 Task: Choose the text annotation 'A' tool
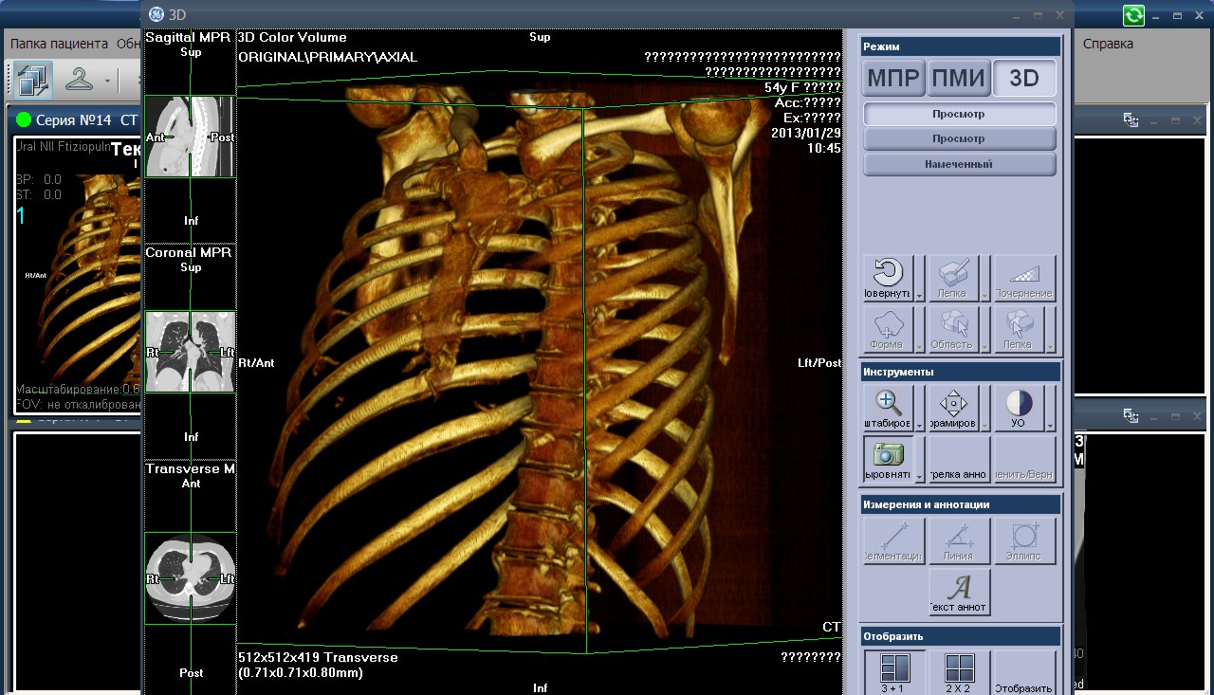click(x=959, y=592)
